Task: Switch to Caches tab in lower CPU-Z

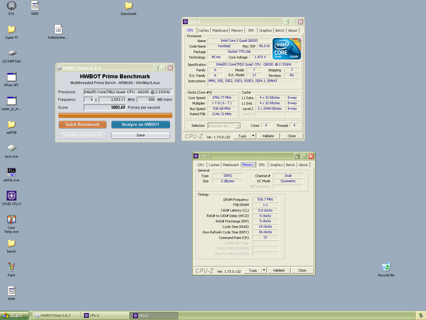Action: (214, 165)
